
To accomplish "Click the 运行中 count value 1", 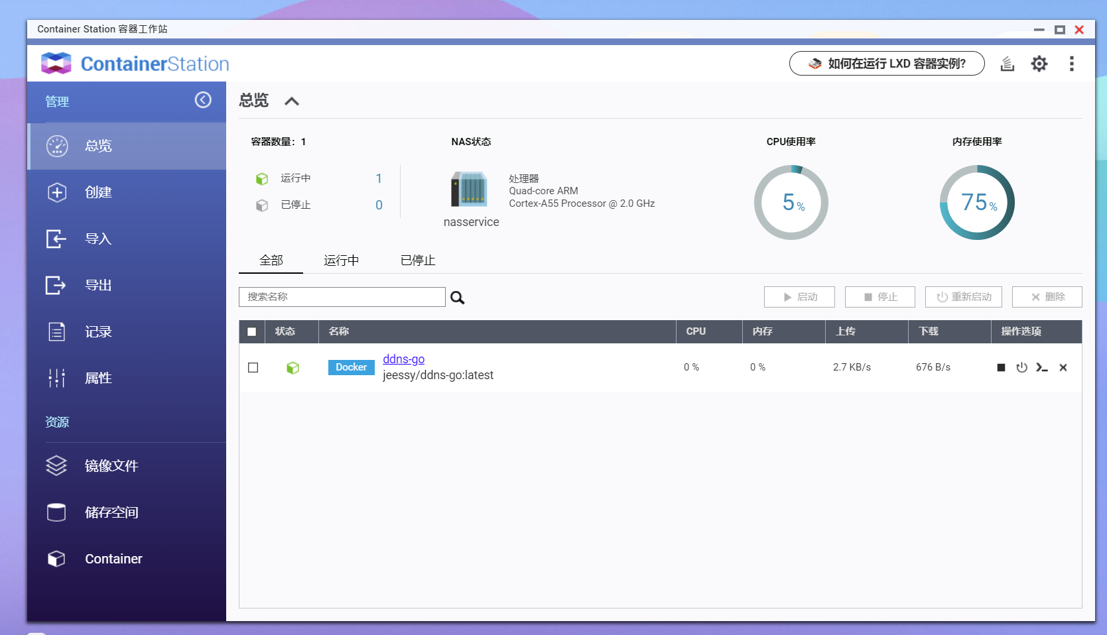I will point(379,178).
